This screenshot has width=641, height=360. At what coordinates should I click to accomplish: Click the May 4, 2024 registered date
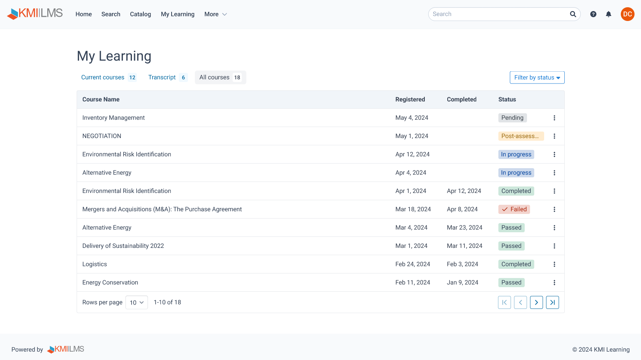point(412,118)
